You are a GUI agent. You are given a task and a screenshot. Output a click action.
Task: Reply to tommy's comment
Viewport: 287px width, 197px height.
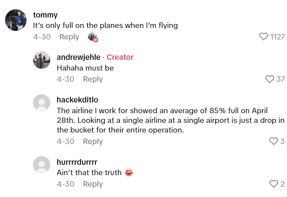pyautogui.click(x=69, y=37)
